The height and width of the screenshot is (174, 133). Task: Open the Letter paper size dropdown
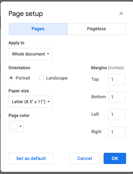point(31,102)
